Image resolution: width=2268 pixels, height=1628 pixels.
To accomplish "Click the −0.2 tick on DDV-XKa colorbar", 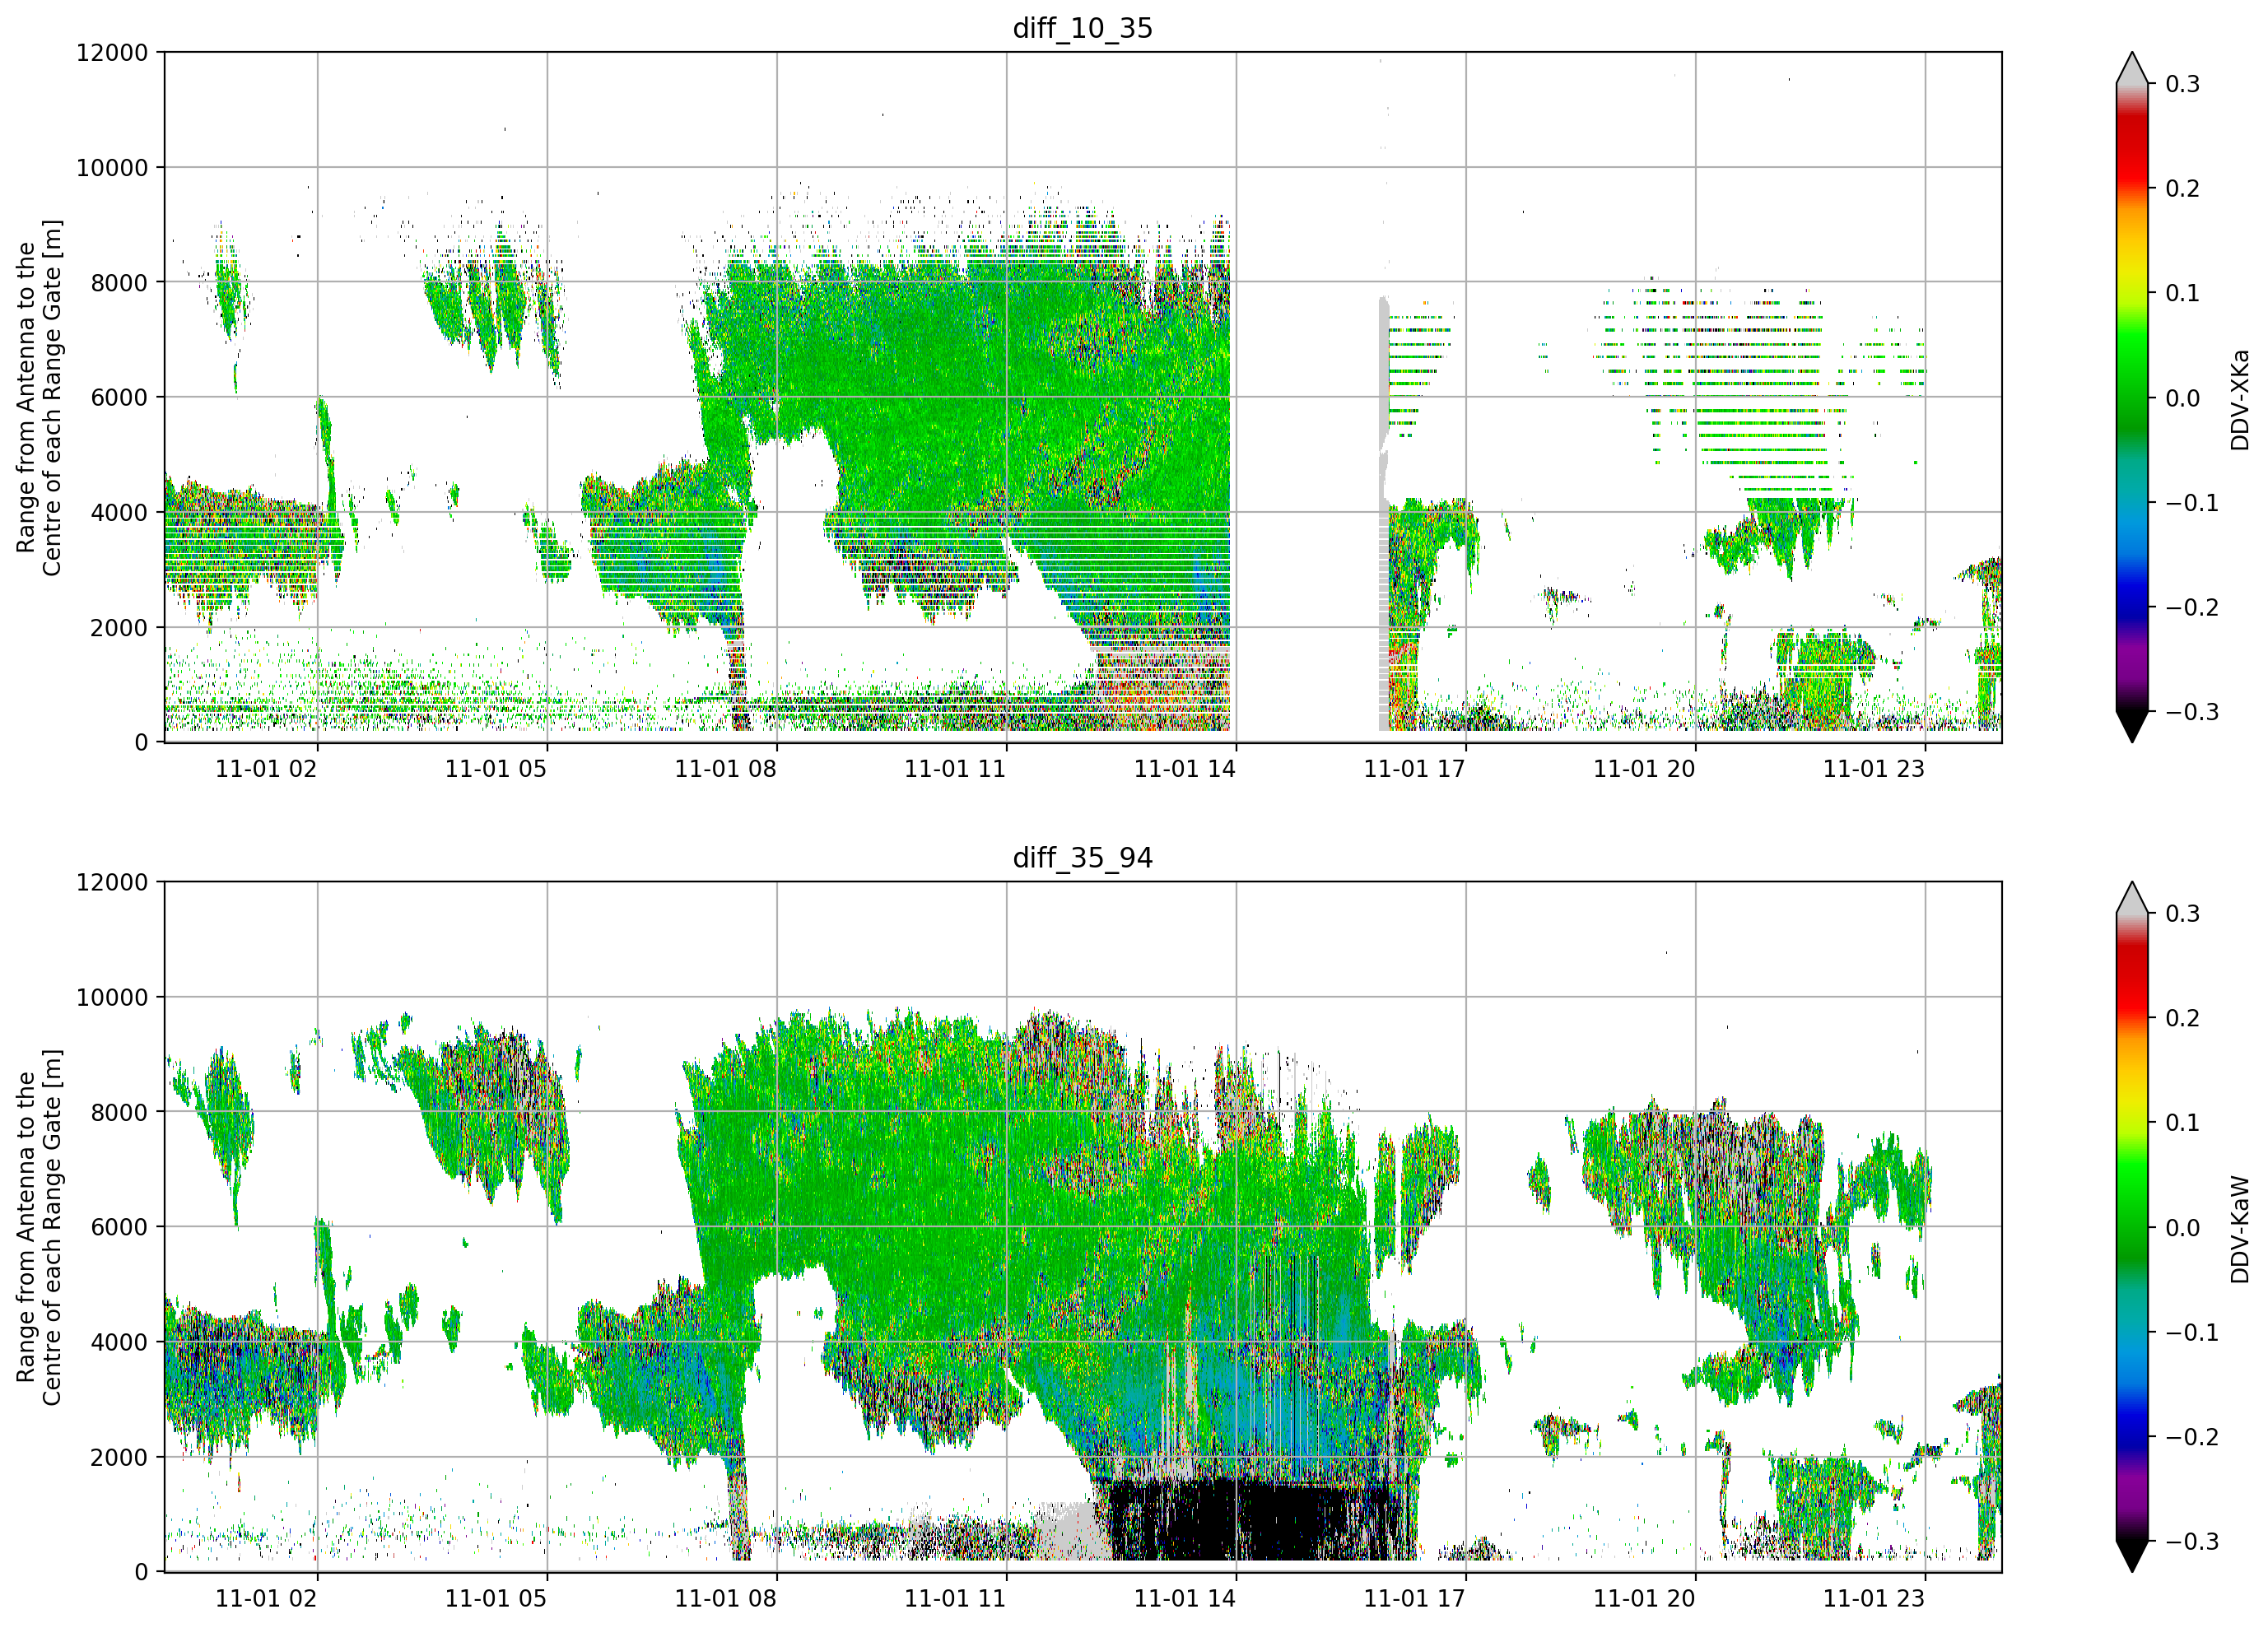I will pyautogui.click(x=2192, y=608).
